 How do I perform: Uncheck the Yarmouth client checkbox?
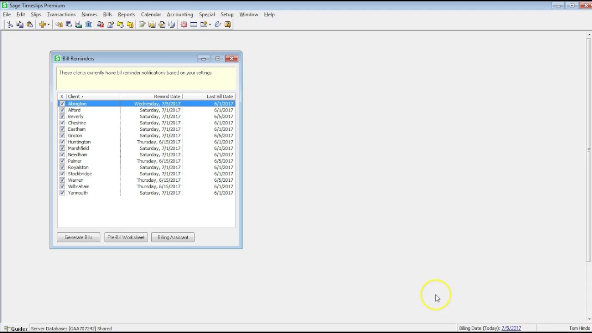coord(62,193)
